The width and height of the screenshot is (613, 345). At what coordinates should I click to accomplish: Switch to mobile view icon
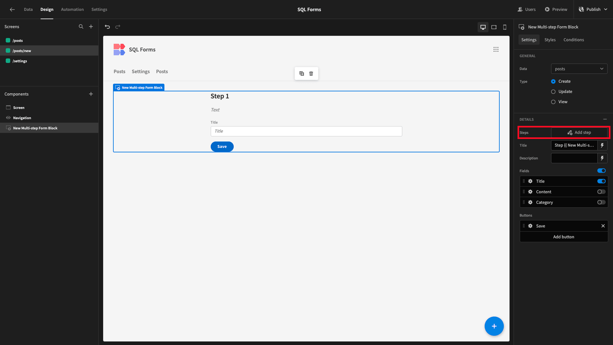pyautogui.click(x=505, y=27)
